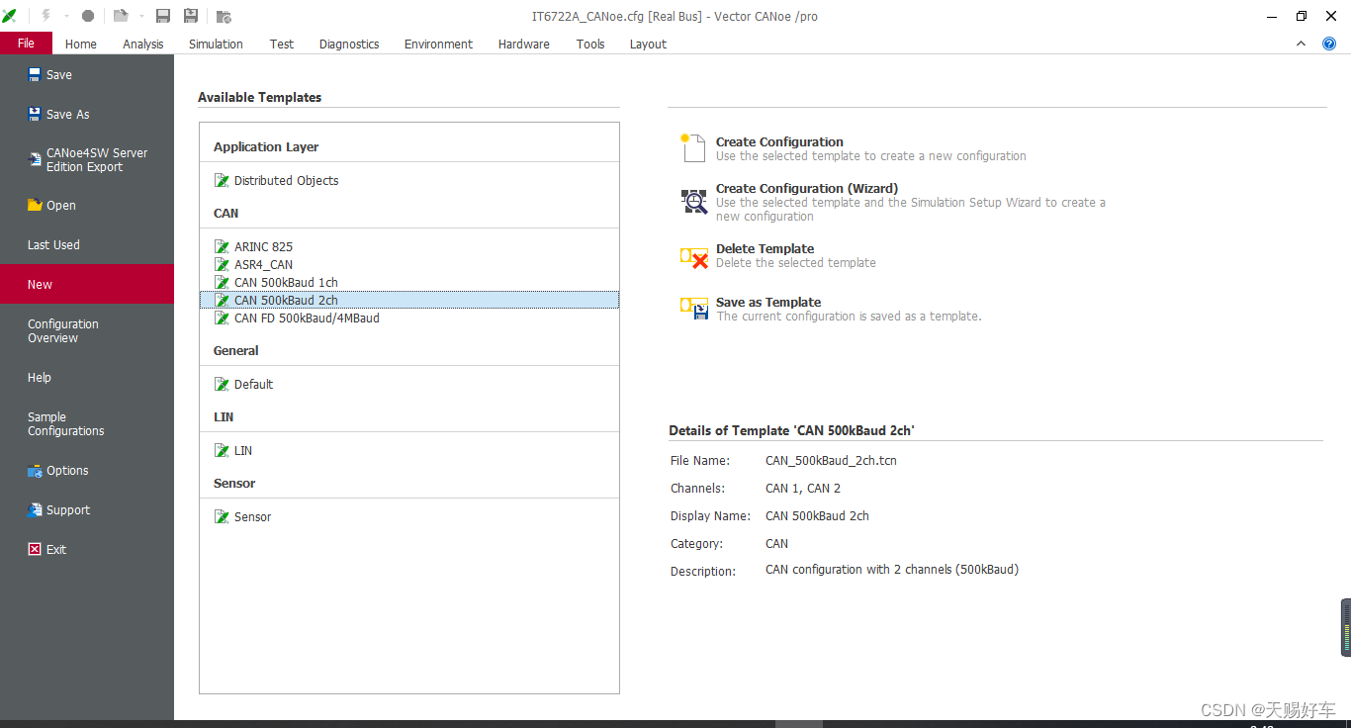The image size is (1351, 728).
Task: Switch to the Analysis ribbon tab
Action: (143, 44)
